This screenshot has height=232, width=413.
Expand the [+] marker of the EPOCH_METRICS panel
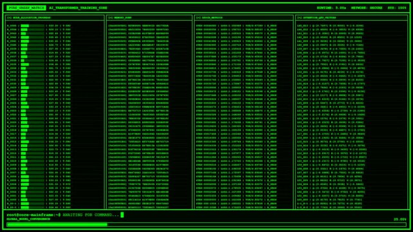[x=198, y=17]
